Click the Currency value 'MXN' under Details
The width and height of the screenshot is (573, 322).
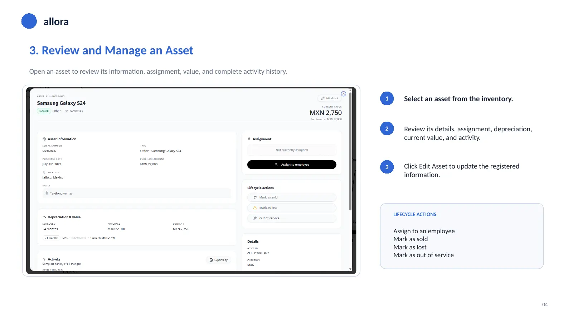pos(251,265)
